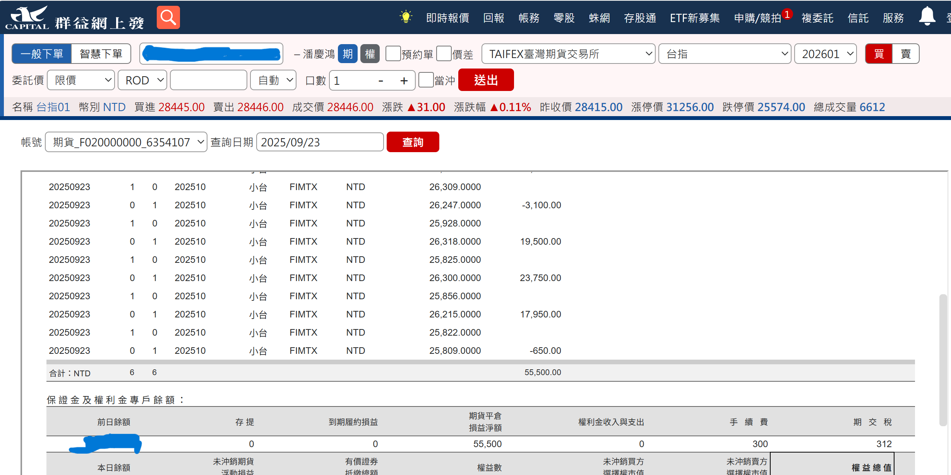Open the 202601 contract month dropdown
Screen dimensions: 951x475
tap(826, 54)
